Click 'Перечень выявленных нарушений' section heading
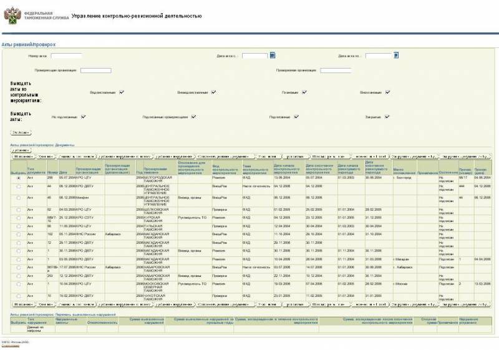 85,314
